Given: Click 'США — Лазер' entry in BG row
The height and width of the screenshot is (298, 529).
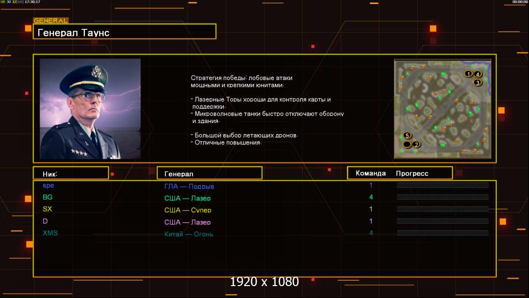Looking at the screenshot, I should [x=188, y=198].
